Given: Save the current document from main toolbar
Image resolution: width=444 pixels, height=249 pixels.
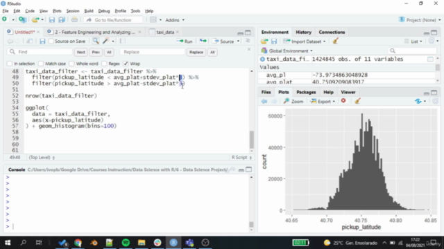Looking at the screenshot, I should (x=51, y=20).
